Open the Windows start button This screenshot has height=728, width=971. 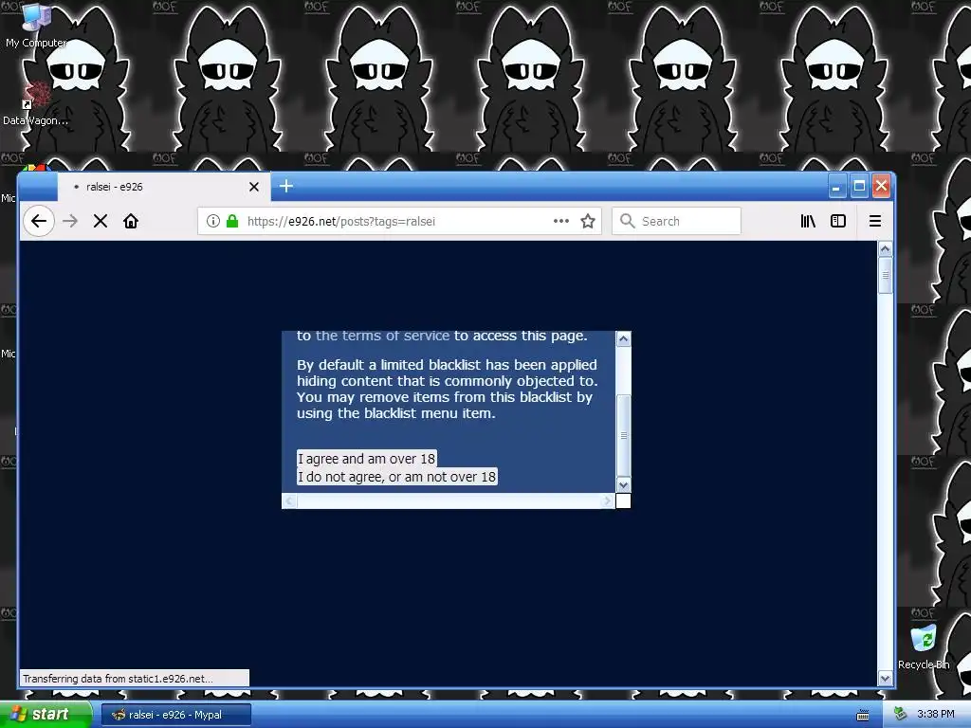[x=46, y=715]
